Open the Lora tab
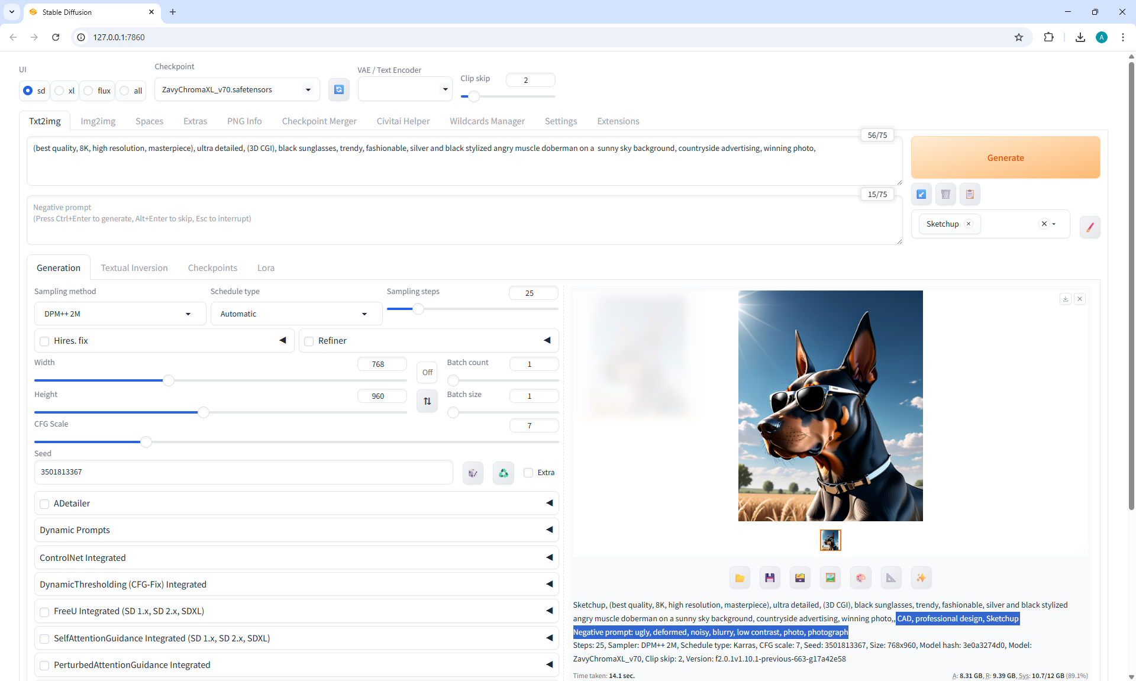This screenshot has height=681, width=1136. click(x=266, y=268)
